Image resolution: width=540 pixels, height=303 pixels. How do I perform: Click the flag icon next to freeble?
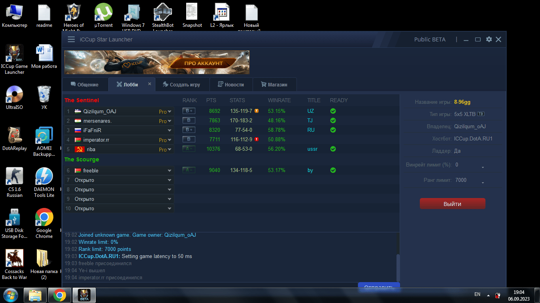pyautogui.click(x=78, y=171)
